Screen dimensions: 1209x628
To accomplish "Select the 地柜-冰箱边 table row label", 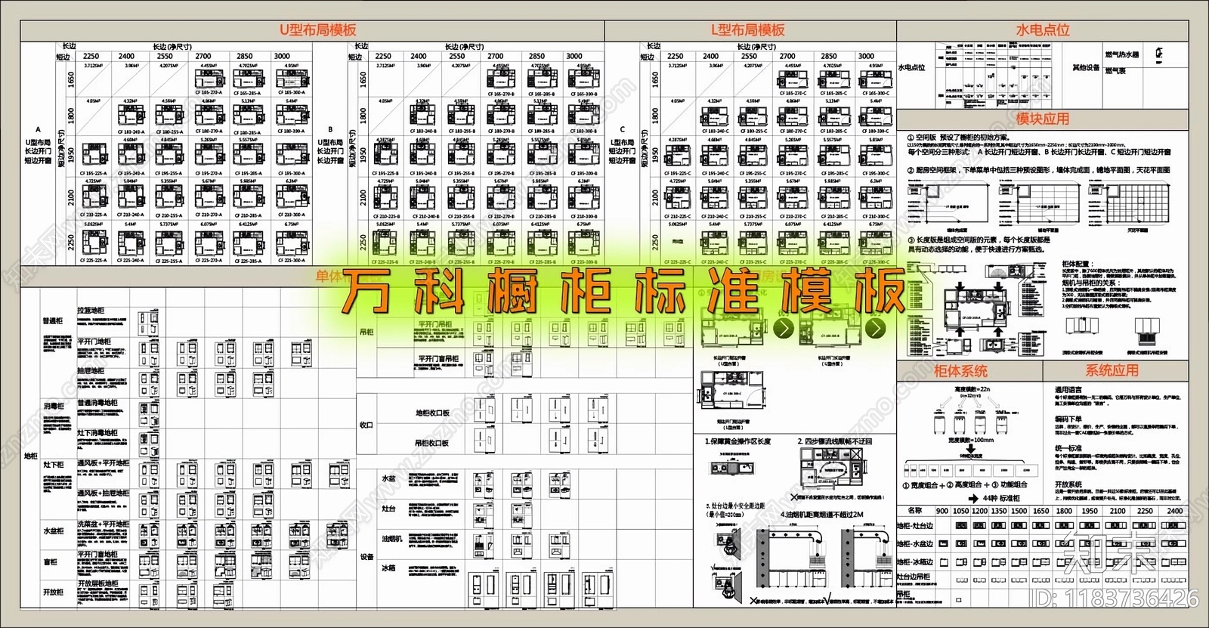I will 914,562.
